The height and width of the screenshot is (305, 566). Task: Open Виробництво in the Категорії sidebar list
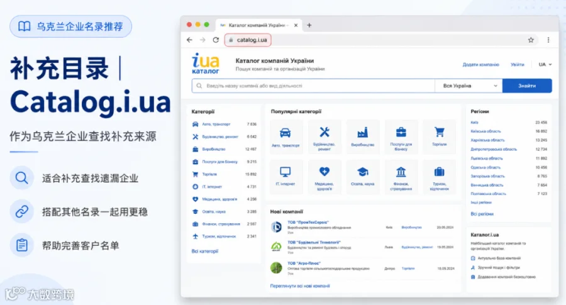pyautogui.click(x=214, y=149)
